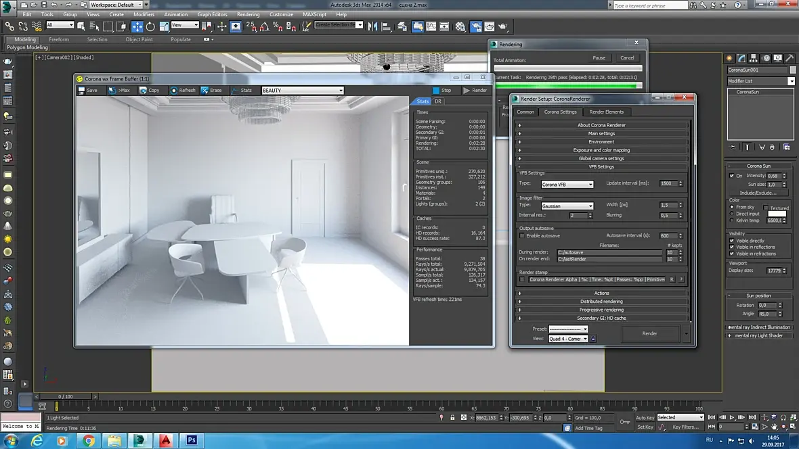799x449 pixels.
Task: Select the Direct input color radio button
Action: click(732, 214)
